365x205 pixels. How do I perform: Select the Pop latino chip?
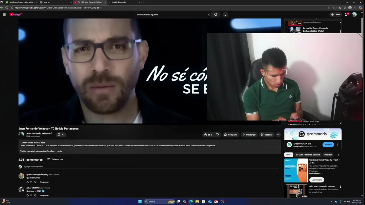[328, 155]
